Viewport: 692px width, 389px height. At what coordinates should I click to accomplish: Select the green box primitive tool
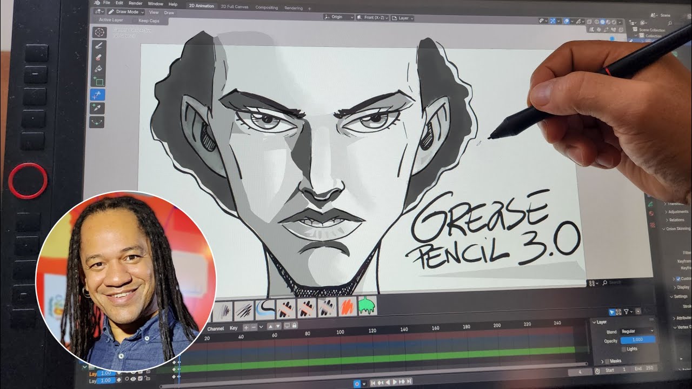point(98,82)
